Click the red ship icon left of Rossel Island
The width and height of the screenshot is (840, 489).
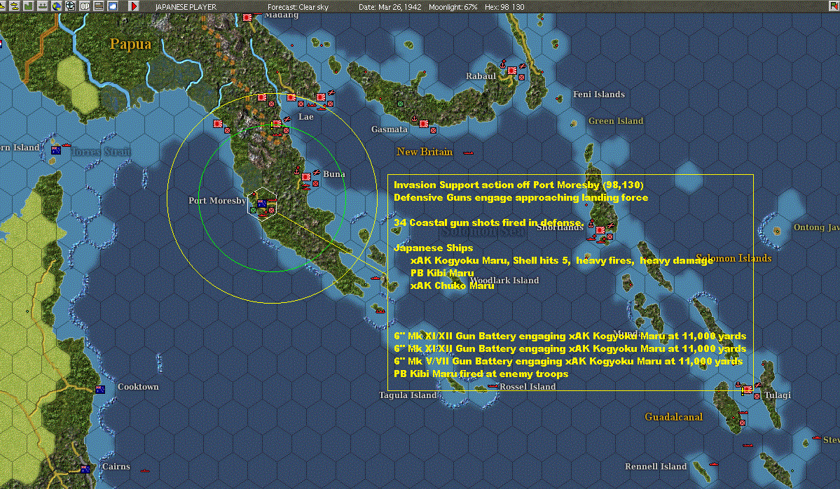[493, 385]
